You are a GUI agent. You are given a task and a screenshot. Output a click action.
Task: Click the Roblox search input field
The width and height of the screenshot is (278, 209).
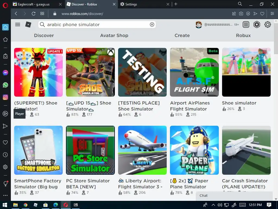[97, 24]
